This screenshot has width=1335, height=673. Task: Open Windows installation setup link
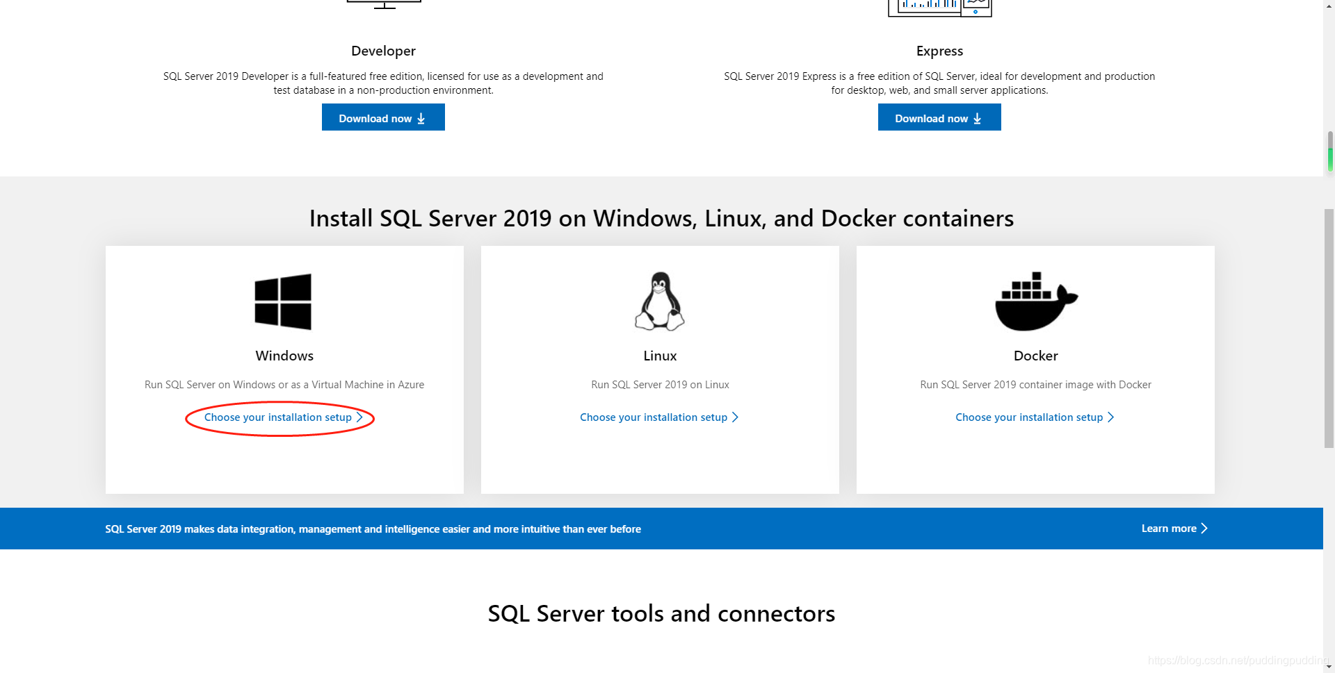click(x=284, y=417)
